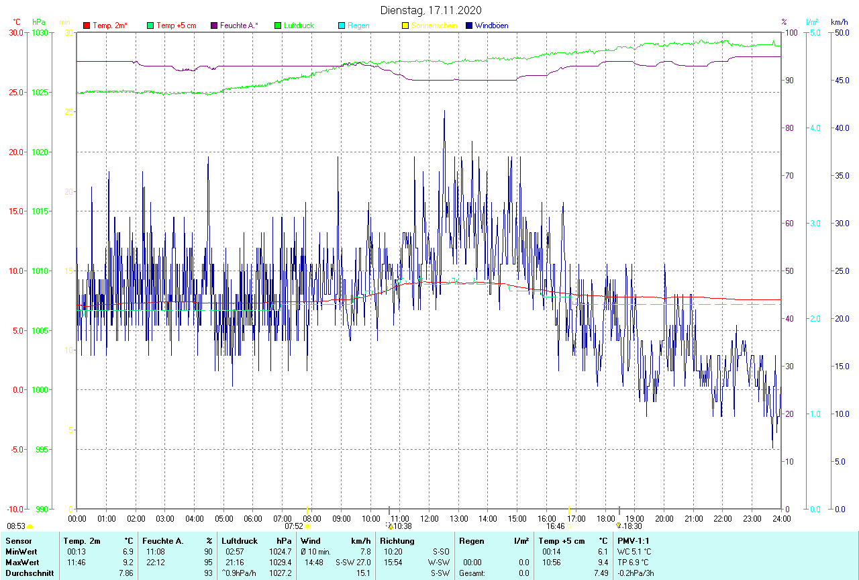Select the Feuchte A.* legend label

pyautogui.click(x=239, y=26)
